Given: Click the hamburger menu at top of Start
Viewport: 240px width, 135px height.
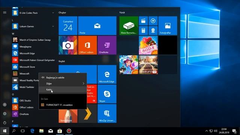Looking at the screenshot, I should [4, 12].
